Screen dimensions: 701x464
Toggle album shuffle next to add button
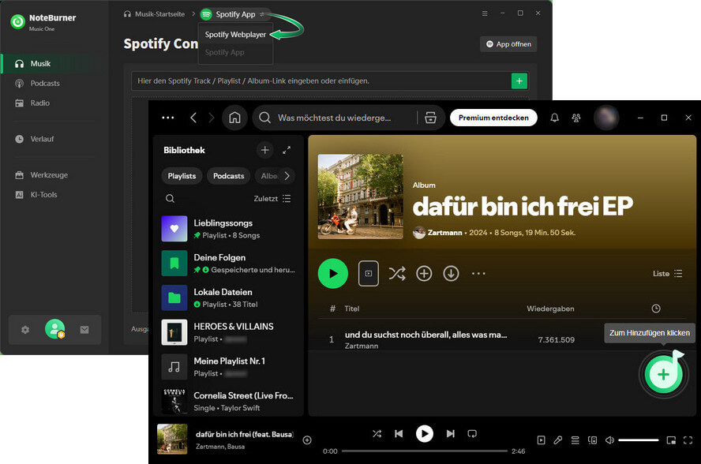click(x=397, y=274)
